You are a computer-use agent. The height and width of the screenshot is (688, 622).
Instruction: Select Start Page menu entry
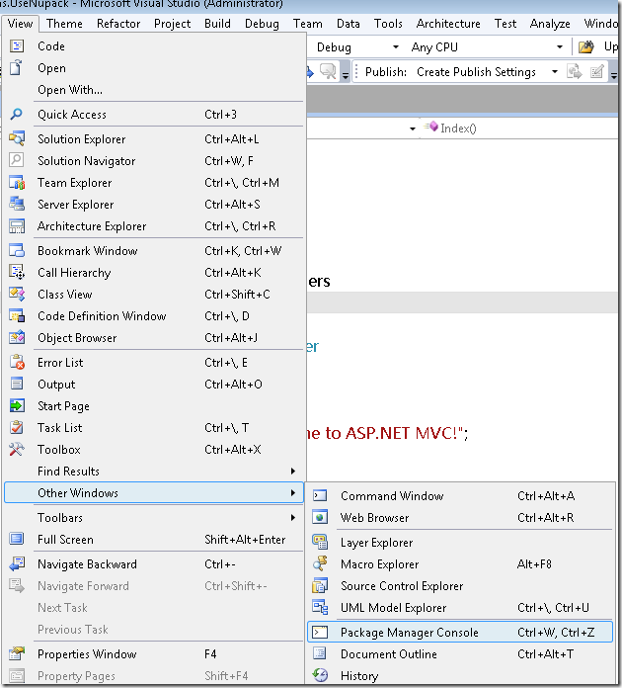pyautogui.click(x=153, y=406)
